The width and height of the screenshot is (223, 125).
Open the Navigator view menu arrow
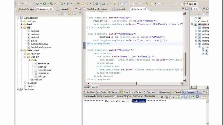(x=79, y=13)
